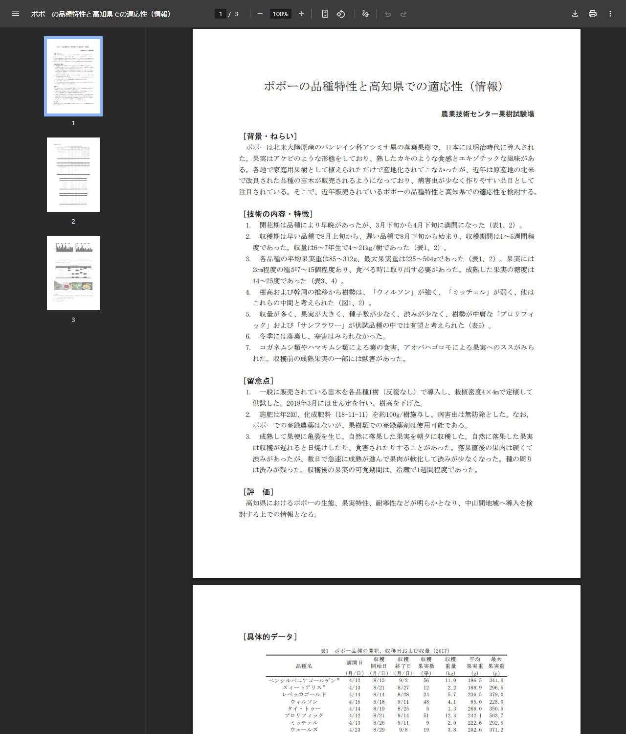Click the プロリフィック table row name
626x734 pixels.
pyautogui.click(x=304, y=715)
